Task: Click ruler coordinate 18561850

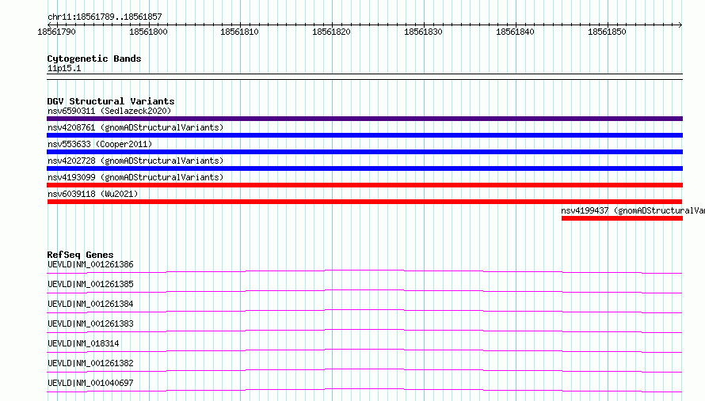Action: (x=607, y=32)
